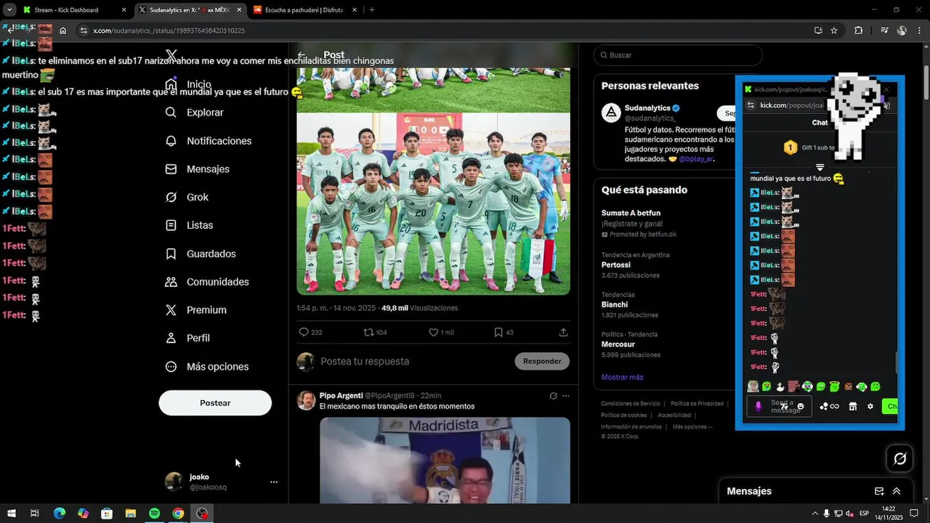Open Más opciones menu in sidebar
Screen dimensions: 930x523
(x=207, y=367)
